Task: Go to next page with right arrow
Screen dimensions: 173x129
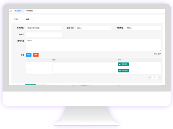Action: pos(160,77)
